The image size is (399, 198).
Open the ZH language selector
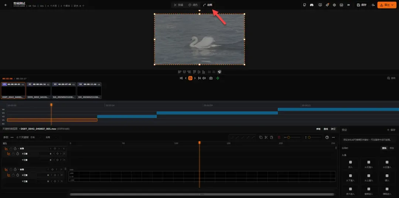tap(348, 5)
